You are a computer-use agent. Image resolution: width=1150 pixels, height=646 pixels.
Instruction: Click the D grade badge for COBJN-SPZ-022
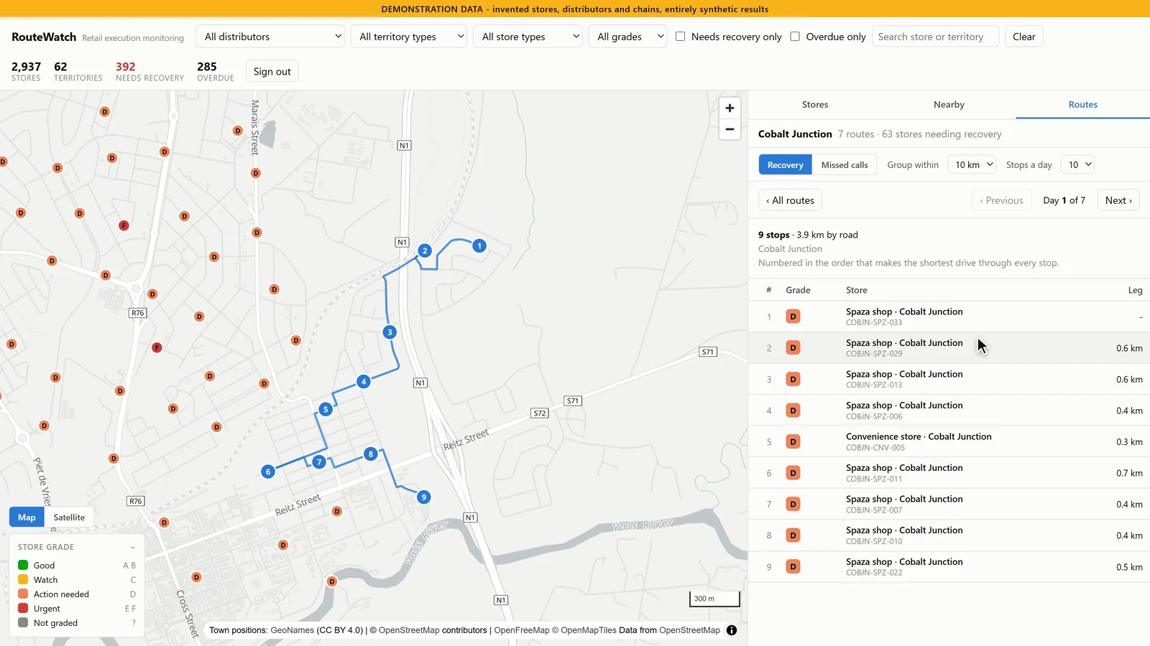click(793, 566)
